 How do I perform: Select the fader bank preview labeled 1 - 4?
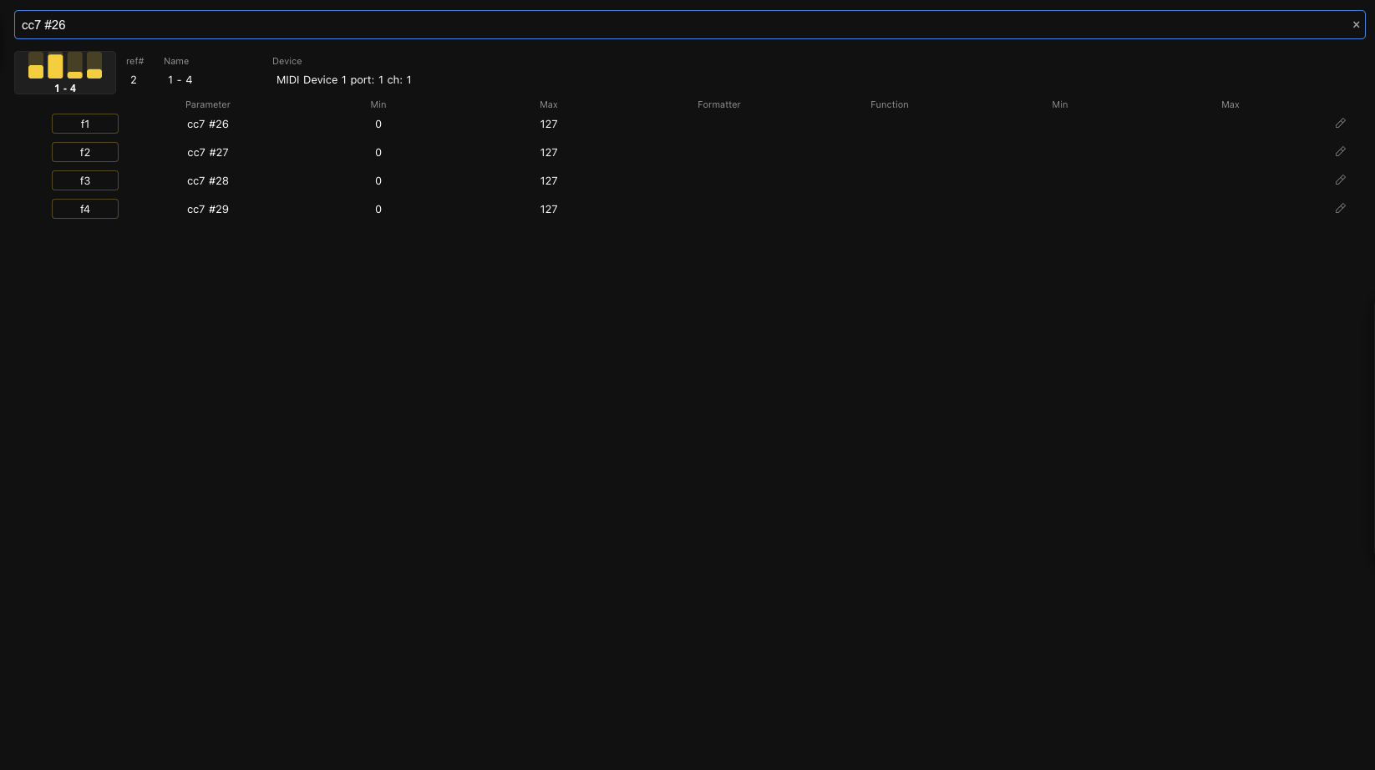(x=65, y=72)
